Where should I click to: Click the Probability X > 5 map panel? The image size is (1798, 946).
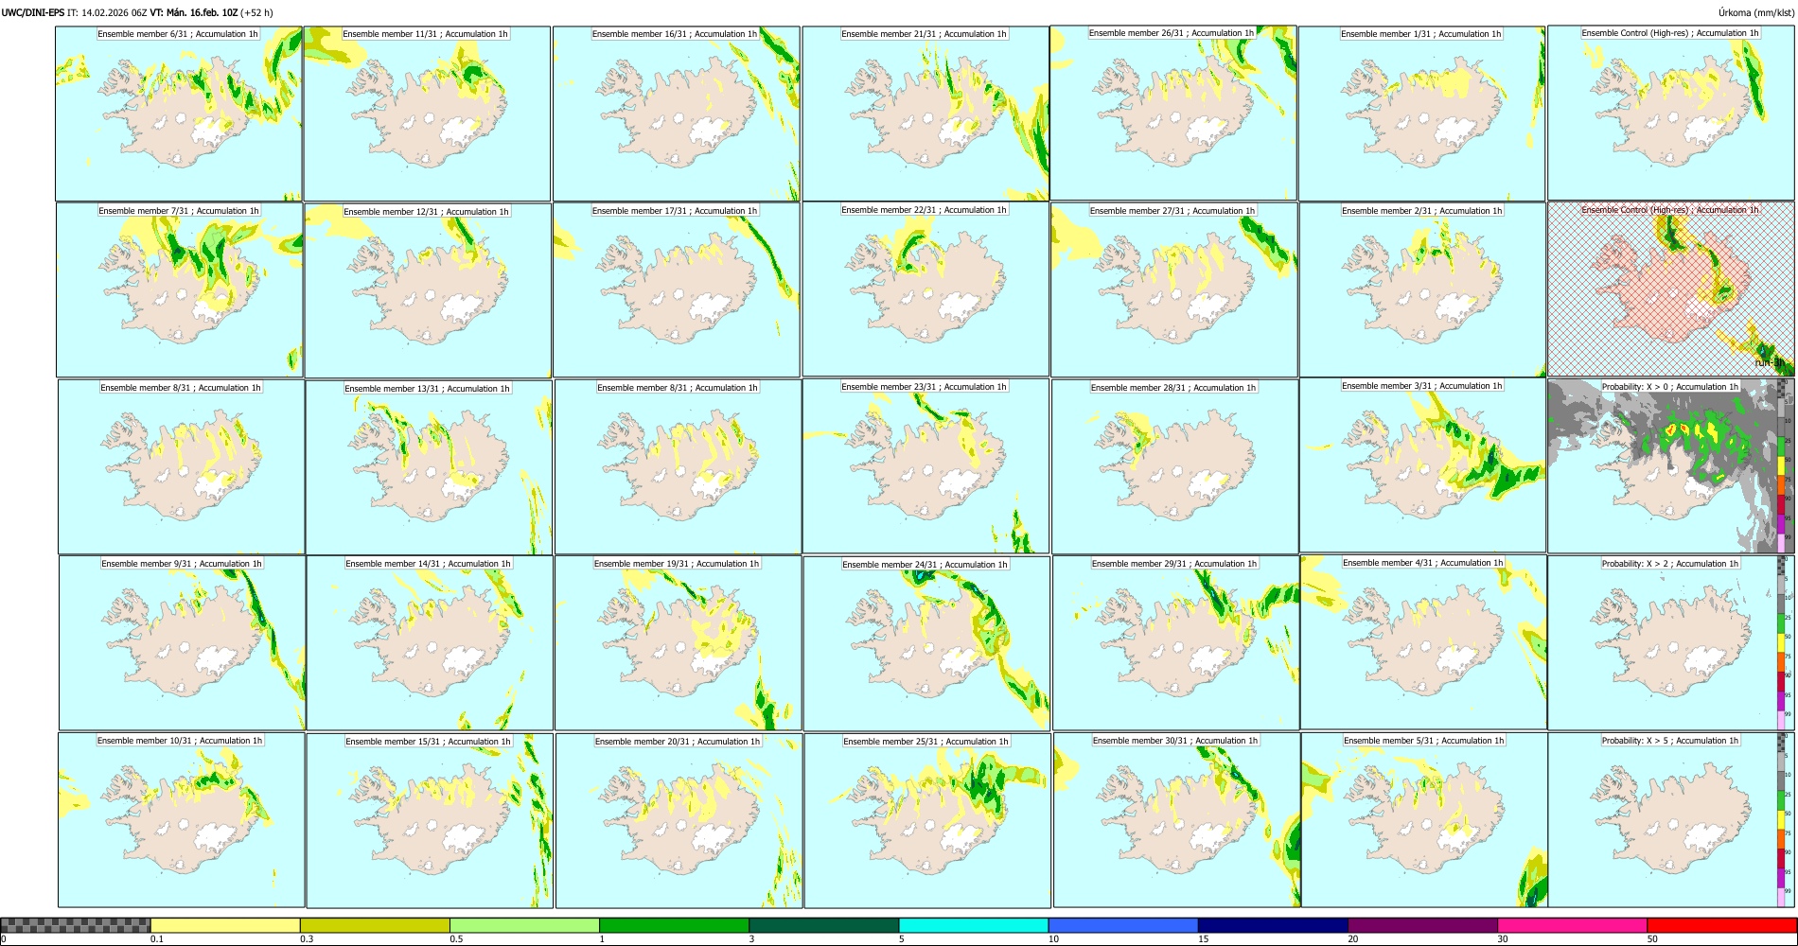(x=1671, y=819)
